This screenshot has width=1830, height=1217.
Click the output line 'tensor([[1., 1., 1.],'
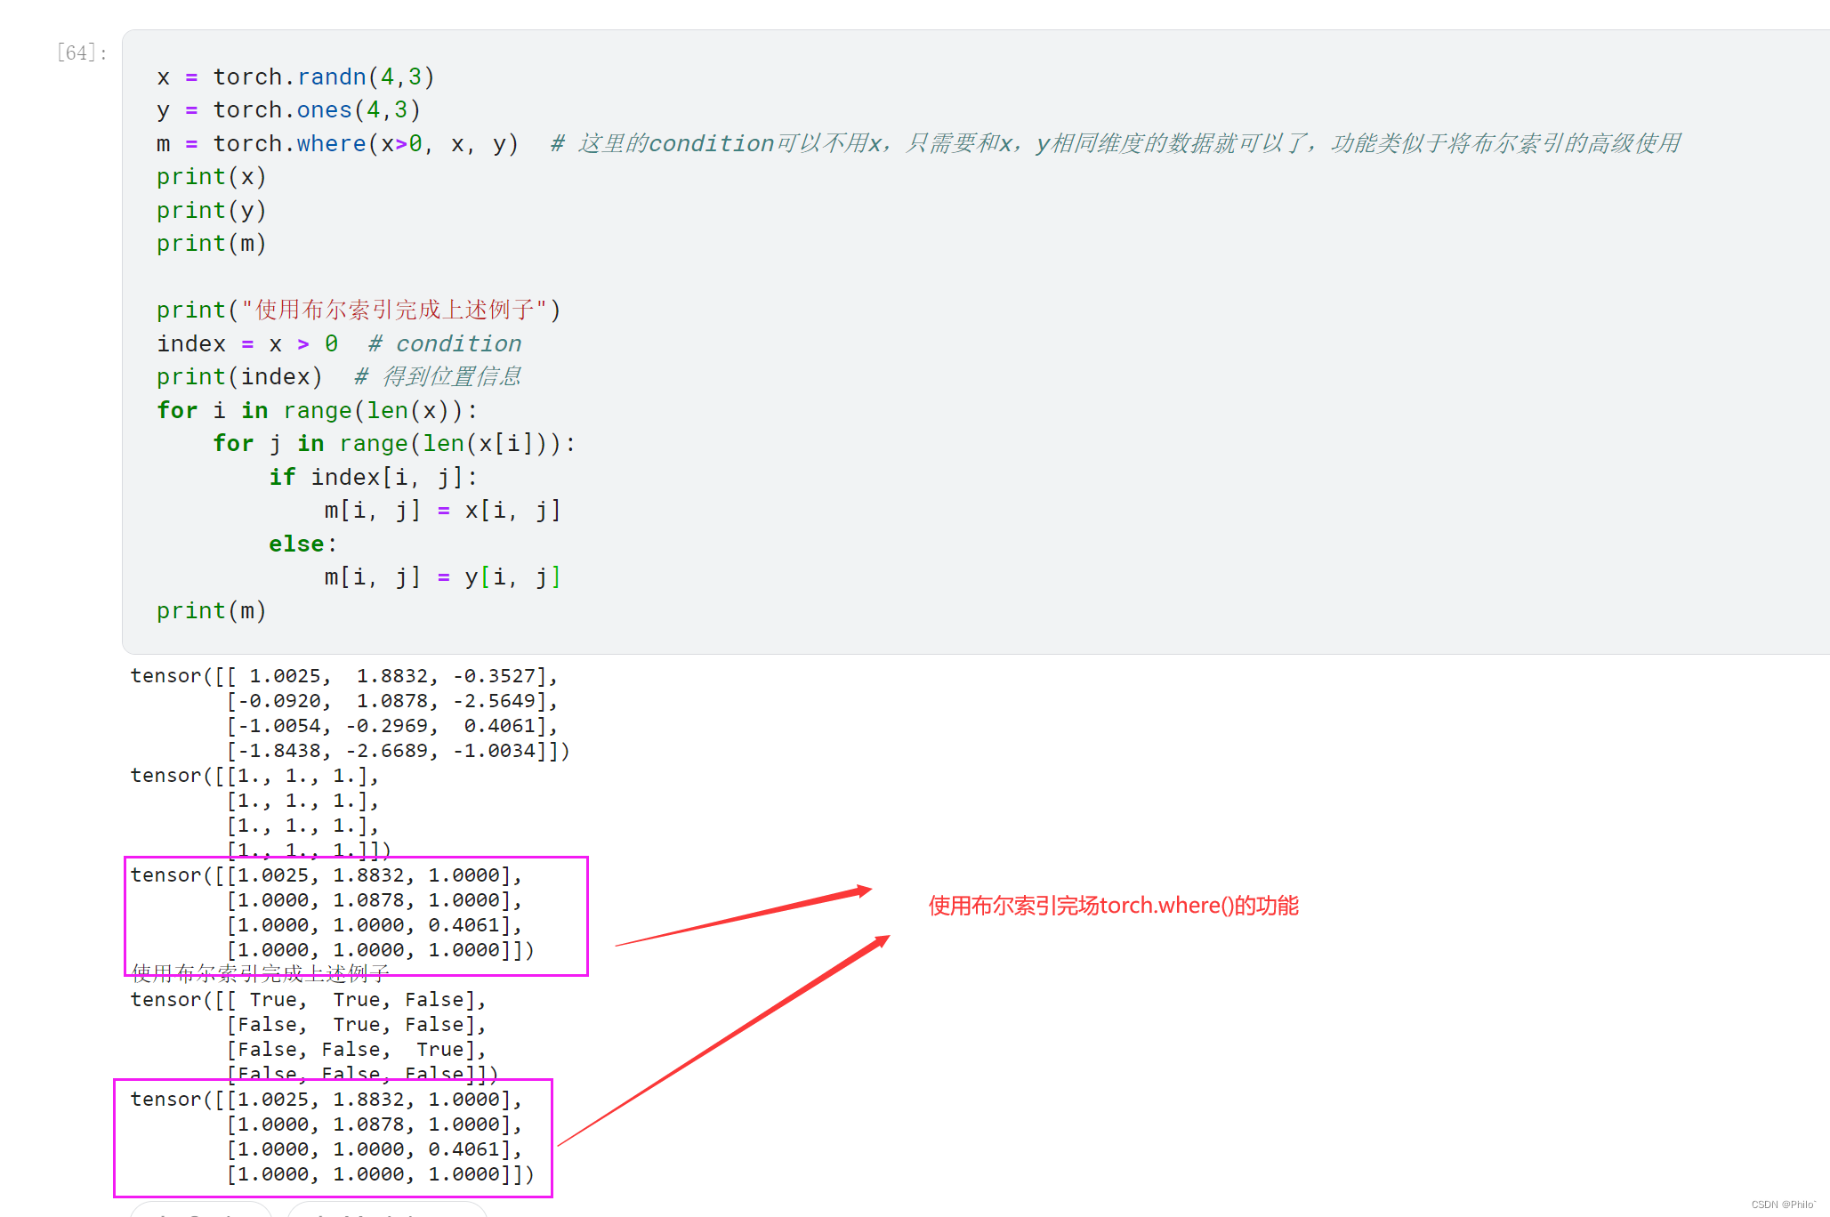coord(255,776)
